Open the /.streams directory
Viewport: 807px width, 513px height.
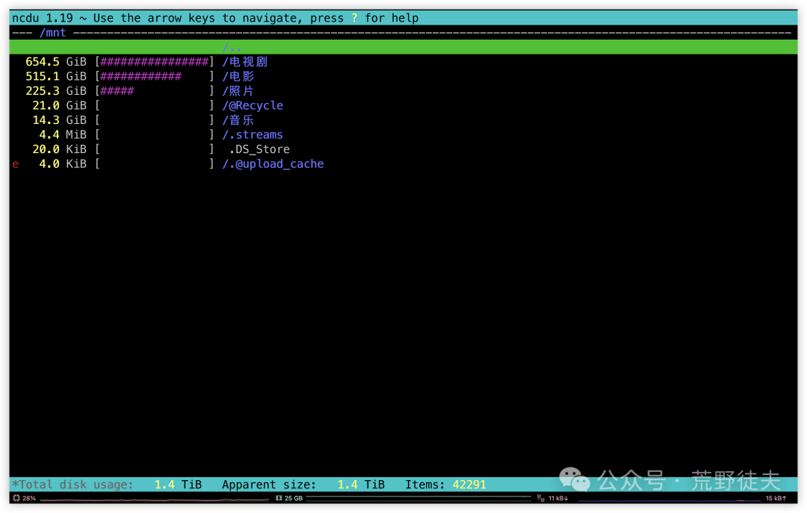point(253,135)
